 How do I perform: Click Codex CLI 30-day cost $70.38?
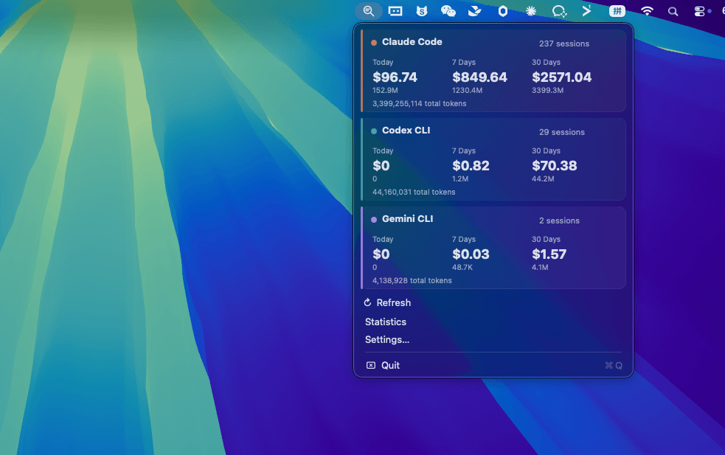[555, 165]
